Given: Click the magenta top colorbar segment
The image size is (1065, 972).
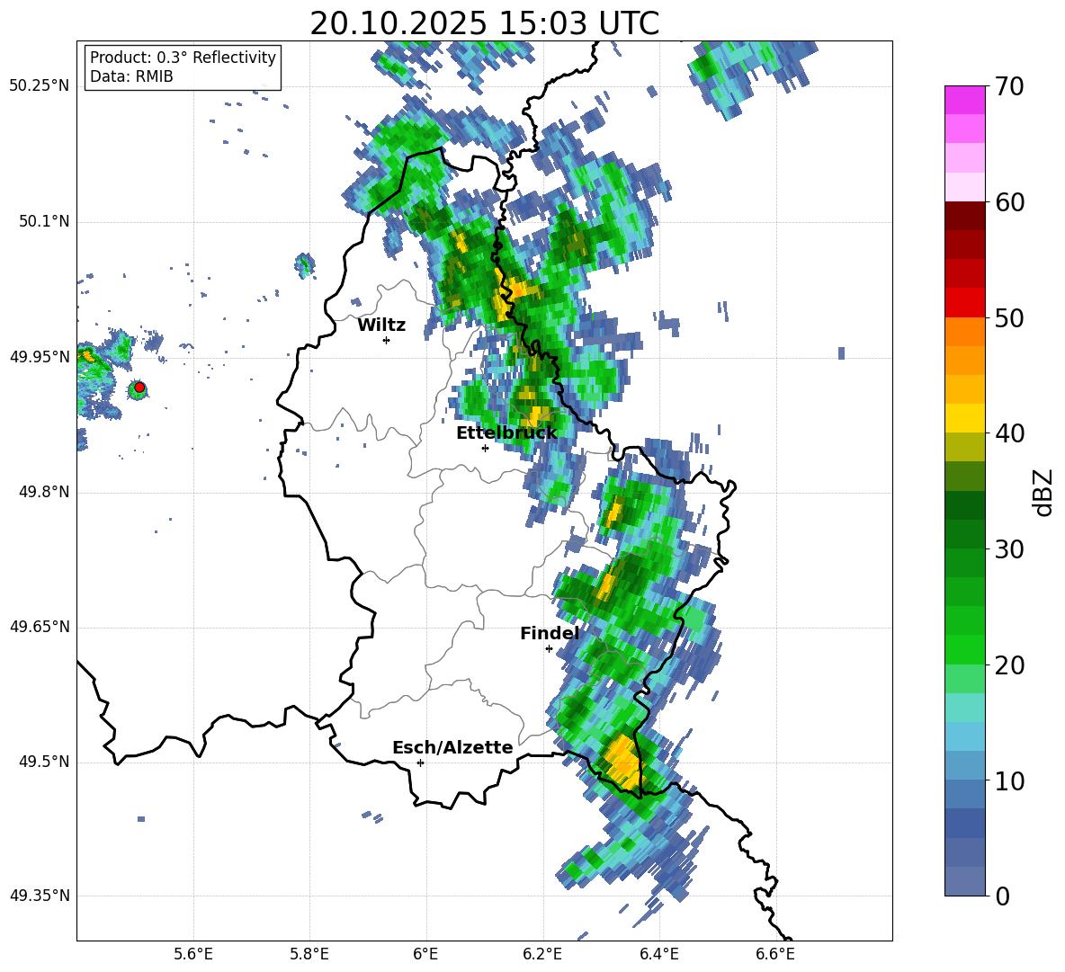Looking at the screenshot, I should 964,100.
